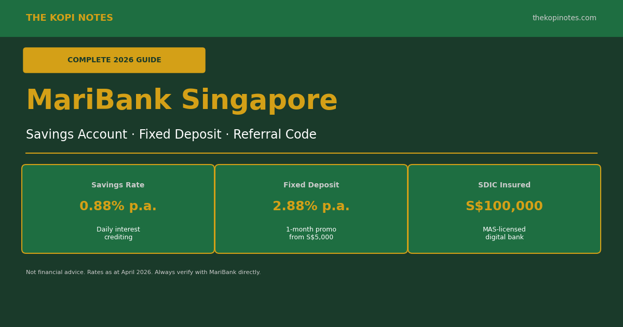
Task: Click the 1-month promo from S$5,000 text
Action: [311, 234]
